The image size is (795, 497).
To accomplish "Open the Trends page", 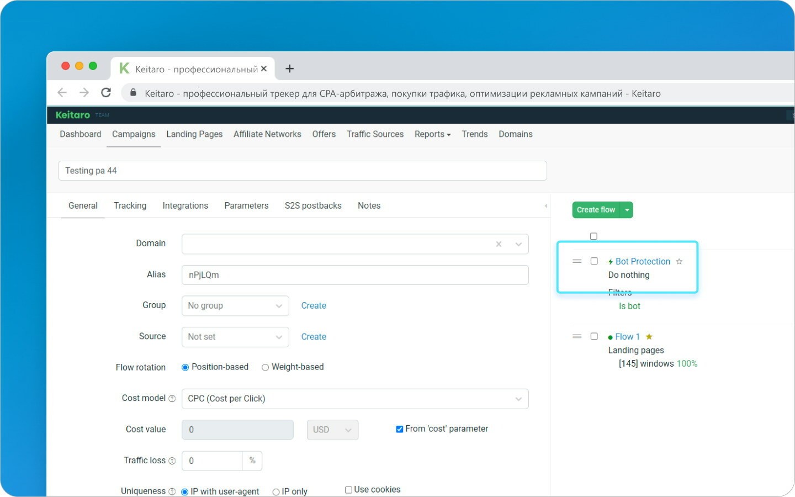I will pyautogui.click(x=475, y=134).
